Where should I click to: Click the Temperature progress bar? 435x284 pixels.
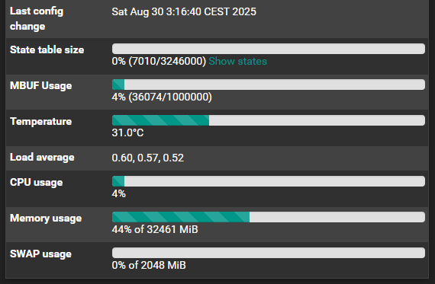pos(269,120)
